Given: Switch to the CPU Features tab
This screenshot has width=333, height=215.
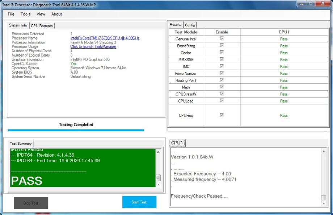Looking at the screenshot, I should pos(42,26).
